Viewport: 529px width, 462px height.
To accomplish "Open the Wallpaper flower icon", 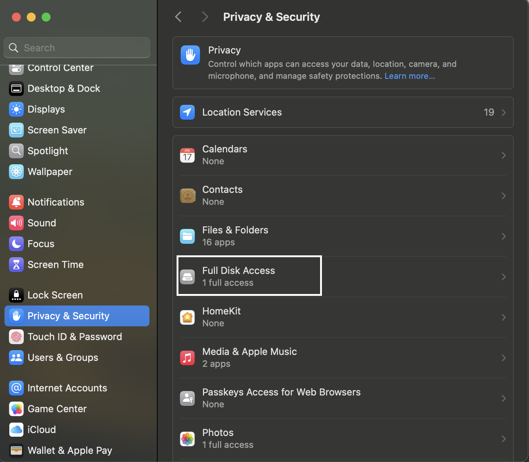I will pyautogui.click(x=16, y=172).
